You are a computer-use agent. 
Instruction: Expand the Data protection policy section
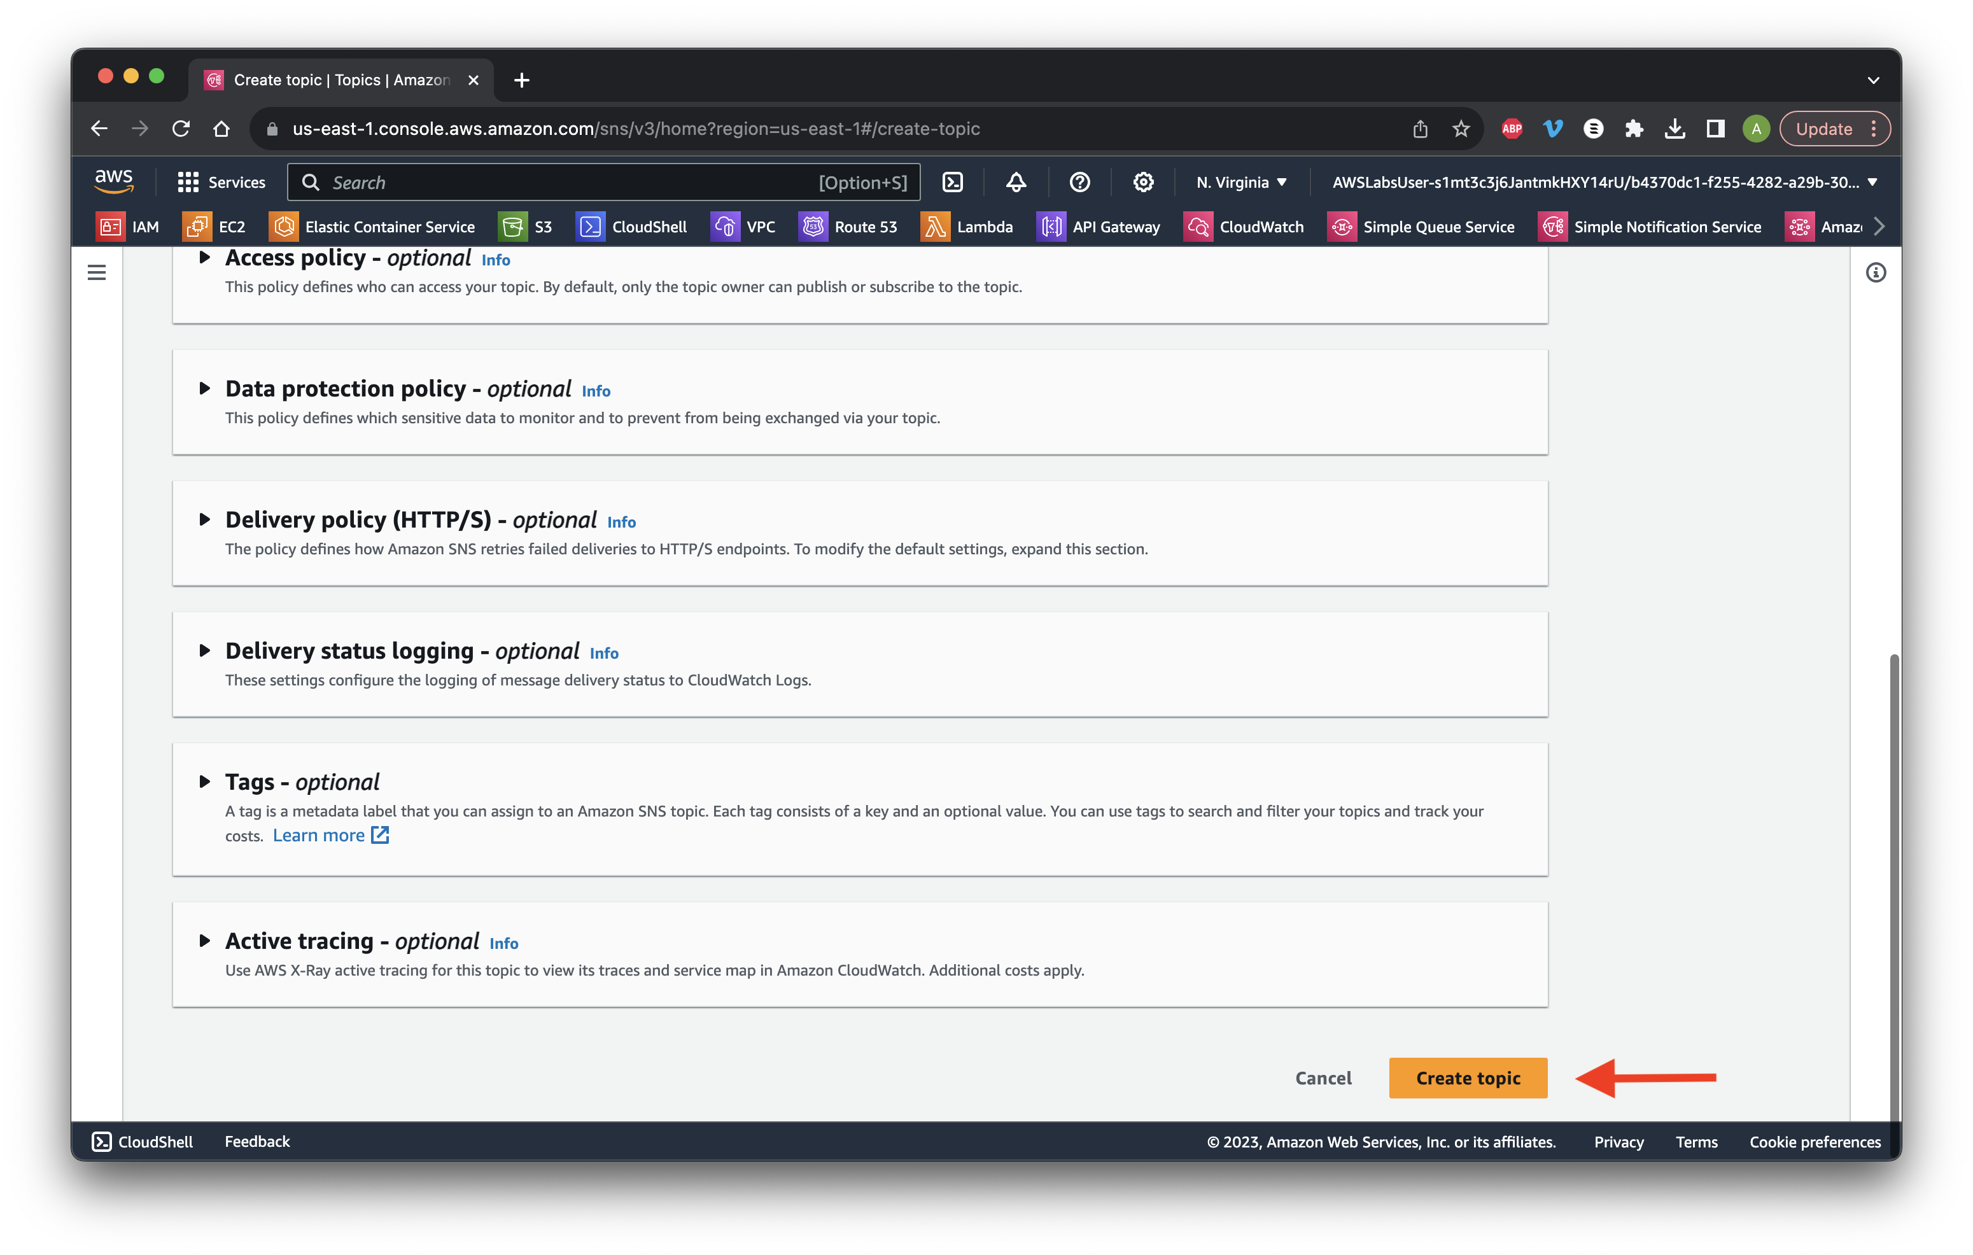point(205,388)
